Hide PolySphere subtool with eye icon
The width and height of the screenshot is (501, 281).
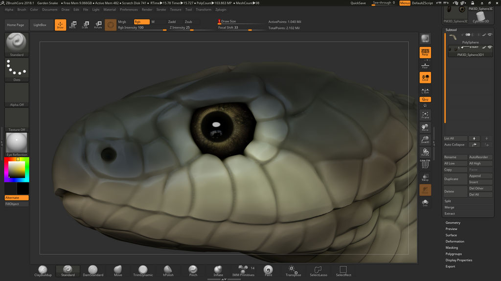pyautogui.click(x=490, y=35)
